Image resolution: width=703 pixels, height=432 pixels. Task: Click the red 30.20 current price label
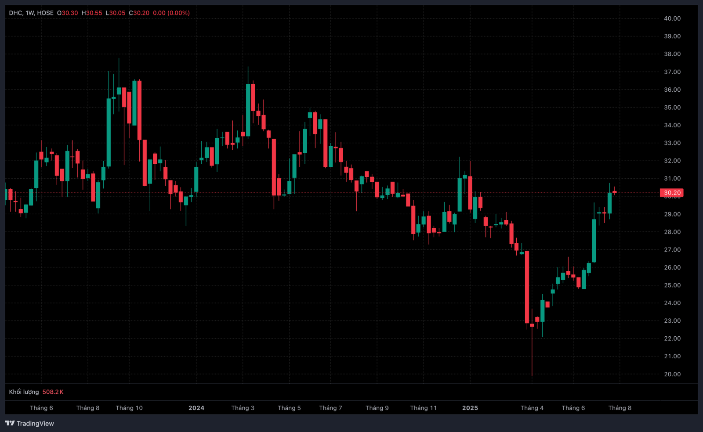672,193
